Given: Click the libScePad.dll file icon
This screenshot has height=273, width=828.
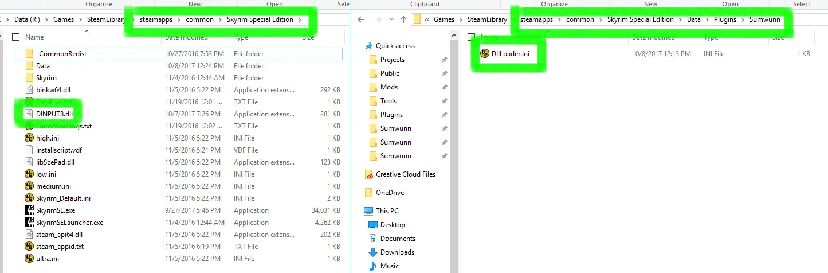Looking at the screenshot, I should [30, 162].
